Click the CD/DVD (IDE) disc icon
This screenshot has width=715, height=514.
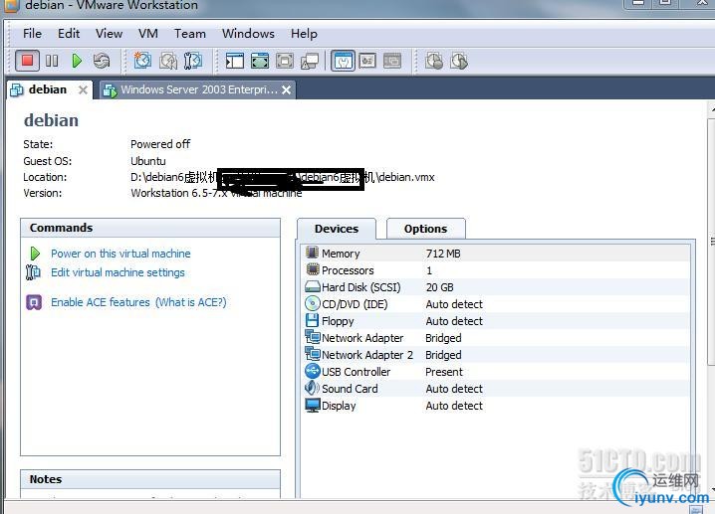point(313,303)
